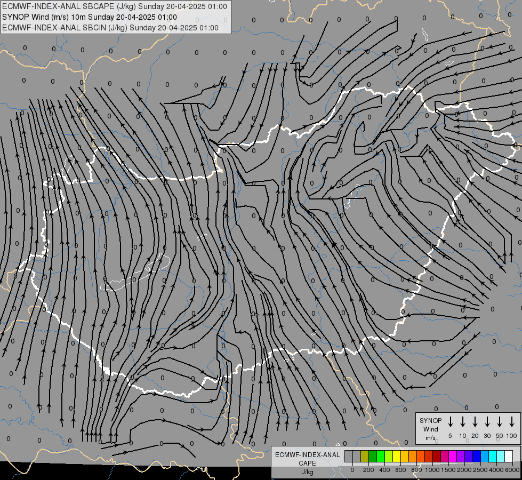
Task: Select the azure CAPE swatch right of 2500
Action: click(485, 456)
